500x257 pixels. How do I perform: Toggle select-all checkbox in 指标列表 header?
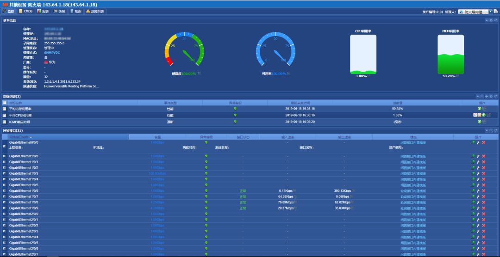point(5,103)
